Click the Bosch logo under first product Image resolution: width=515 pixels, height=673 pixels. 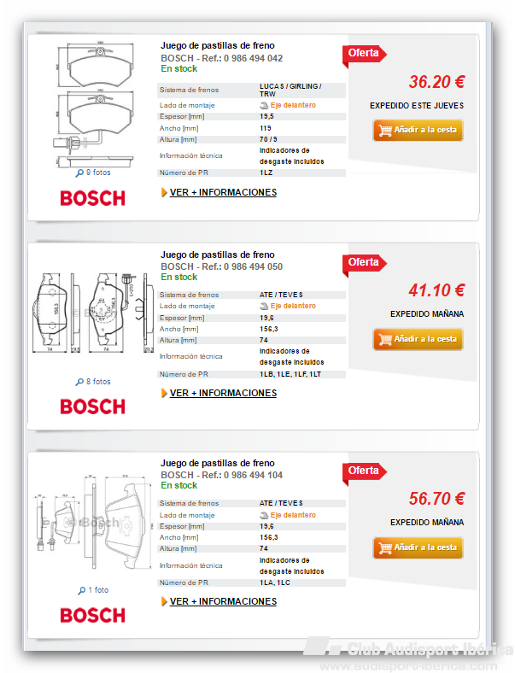[93, 198]
